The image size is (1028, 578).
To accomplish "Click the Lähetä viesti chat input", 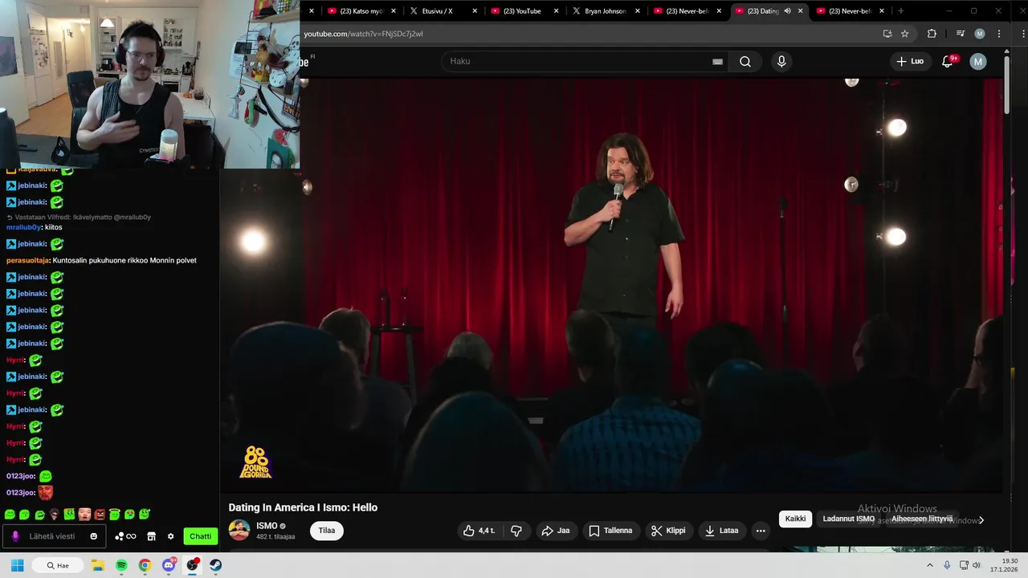I will coord(52,536).
